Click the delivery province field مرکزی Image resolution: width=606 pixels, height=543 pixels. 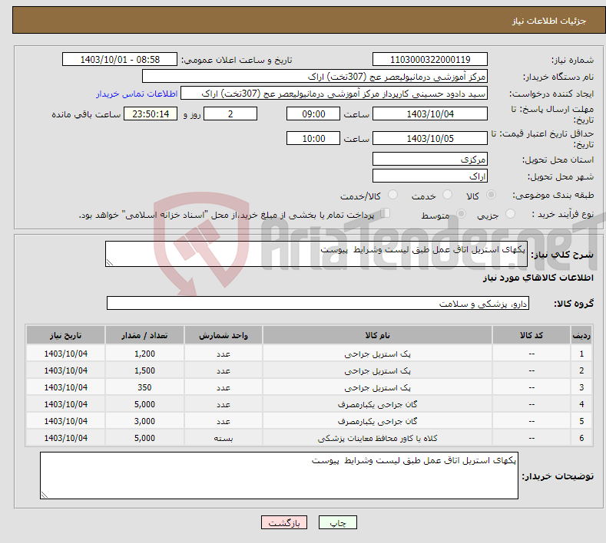point(430,159)
